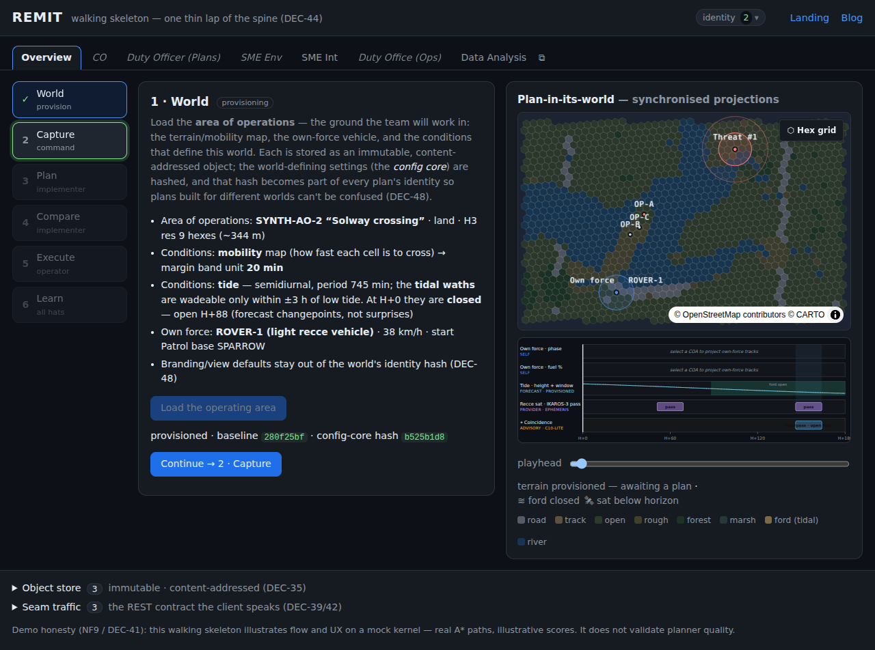Image resolution: width=875 pixels, height=650 pixels.
Task: Open the Blog link
Action: coord(852,18)
